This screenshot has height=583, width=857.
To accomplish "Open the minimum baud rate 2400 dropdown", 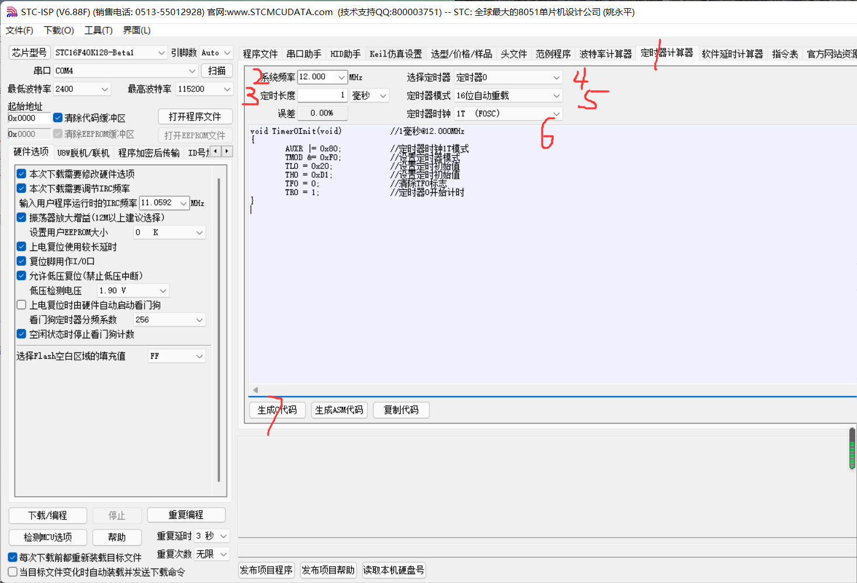I will pyautogui.click(x=82, y=89).
